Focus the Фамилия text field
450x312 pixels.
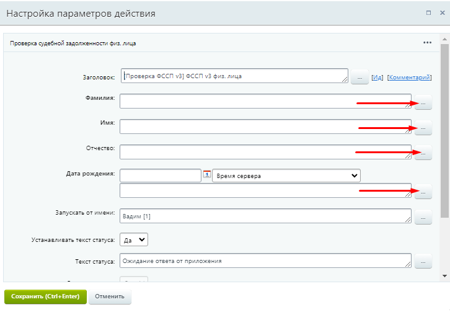265,100
